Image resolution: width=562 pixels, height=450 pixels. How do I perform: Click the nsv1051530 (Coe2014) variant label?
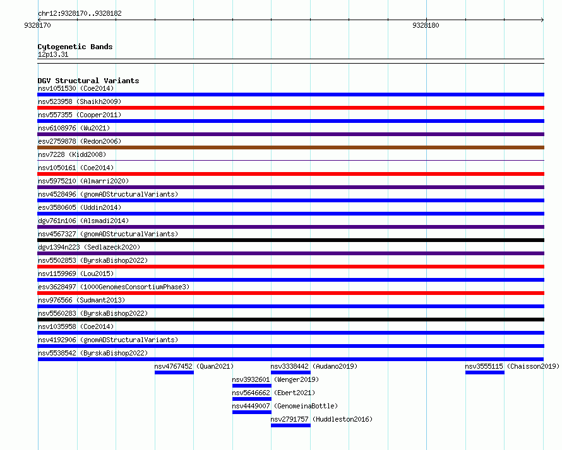(x=76, y=88)
